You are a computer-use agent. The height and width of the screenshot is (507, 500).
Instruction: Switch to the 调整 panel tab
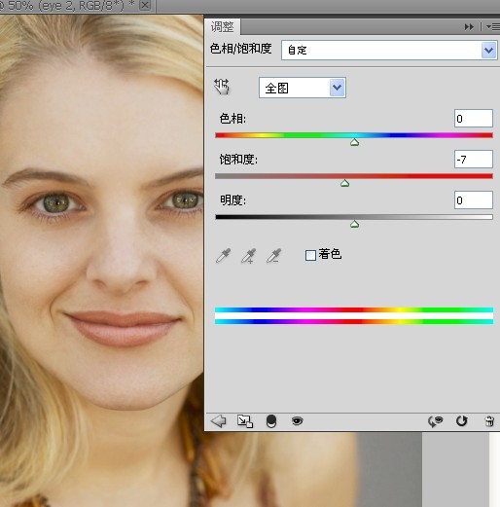click(x=222, y=26)
